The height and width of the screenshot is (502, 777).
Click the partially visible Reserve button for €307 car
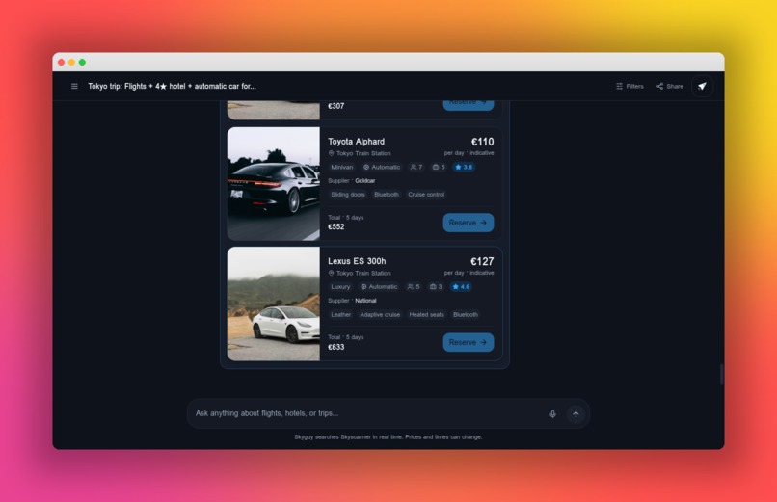(x=469, y=105)
